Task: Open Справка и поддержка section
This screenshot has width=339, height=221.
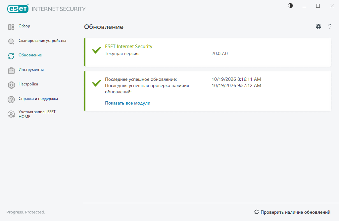Action: pyautogui.click(x=38, y=99)
